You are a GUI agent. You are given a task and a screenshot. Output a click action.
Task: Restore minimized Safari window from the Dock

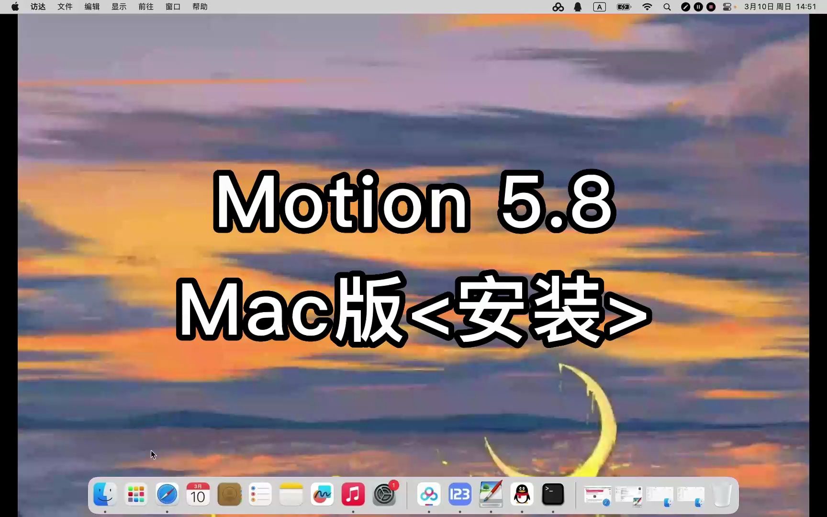tap(598, 496)
